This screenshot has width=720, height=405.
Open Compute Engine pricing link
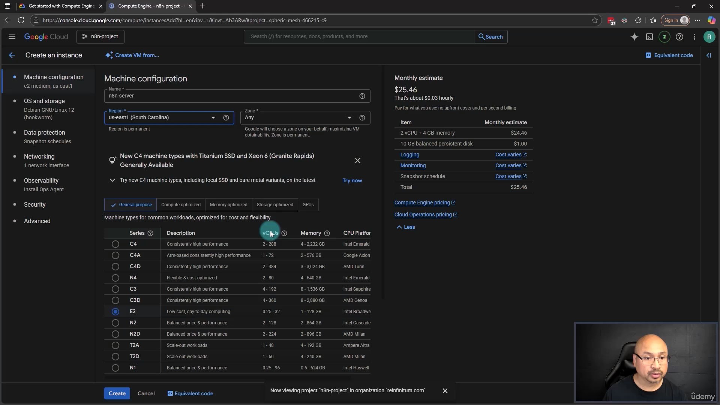point(422,202)
